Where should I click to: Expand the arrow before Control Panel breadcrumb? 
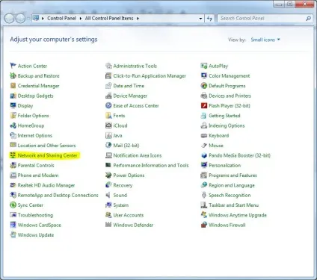coord(43,19)
